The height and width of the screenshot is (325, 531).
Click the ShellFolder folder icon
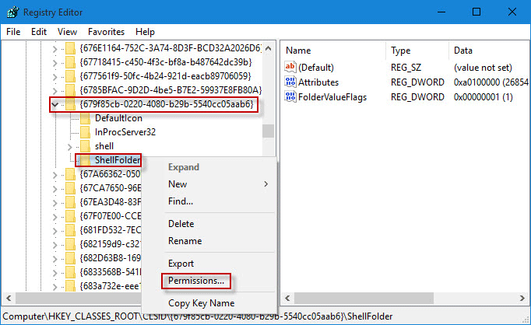coord(86,160)
